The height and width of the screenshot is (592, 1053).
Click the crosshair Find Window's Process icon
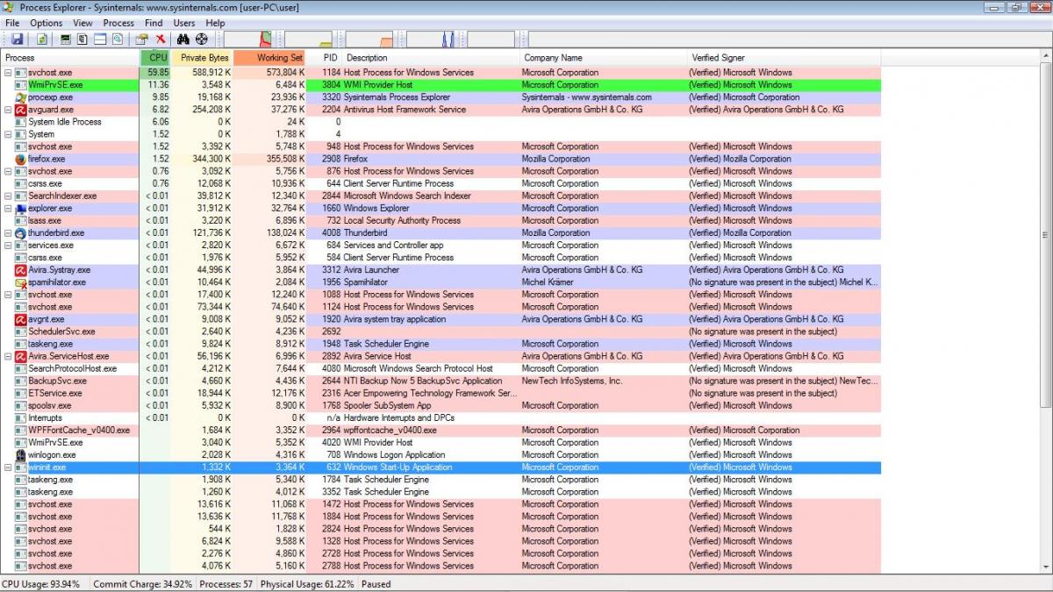pos(202,39)
